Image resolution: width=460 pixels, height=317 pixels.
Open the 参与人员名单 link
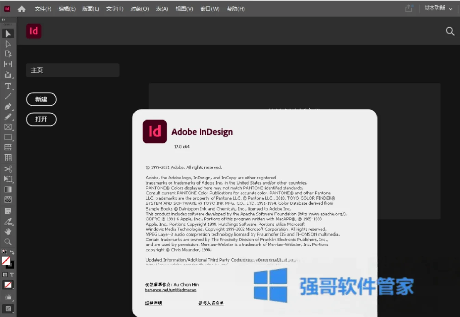(x=211, y=303)
